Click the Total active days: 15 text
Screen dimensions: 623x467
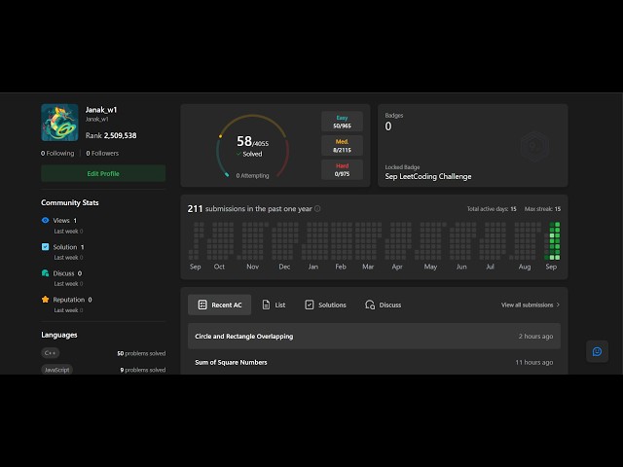click(x=492, y=209)
